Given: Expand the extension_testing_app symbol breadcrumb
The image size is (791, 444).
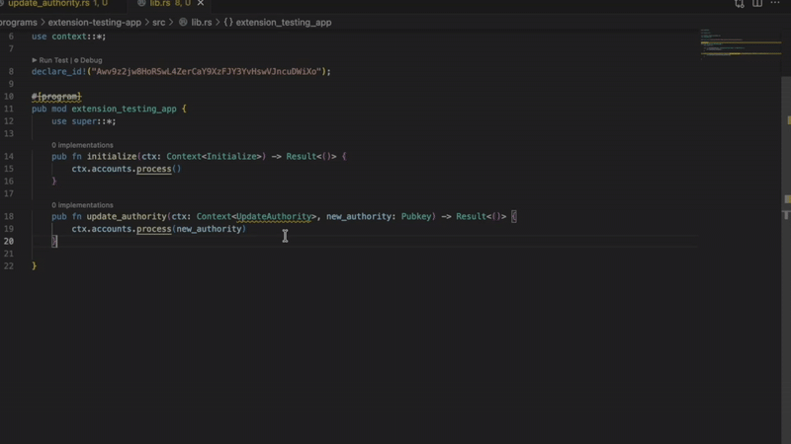Looking at the screenshot, I should [283, 22].
